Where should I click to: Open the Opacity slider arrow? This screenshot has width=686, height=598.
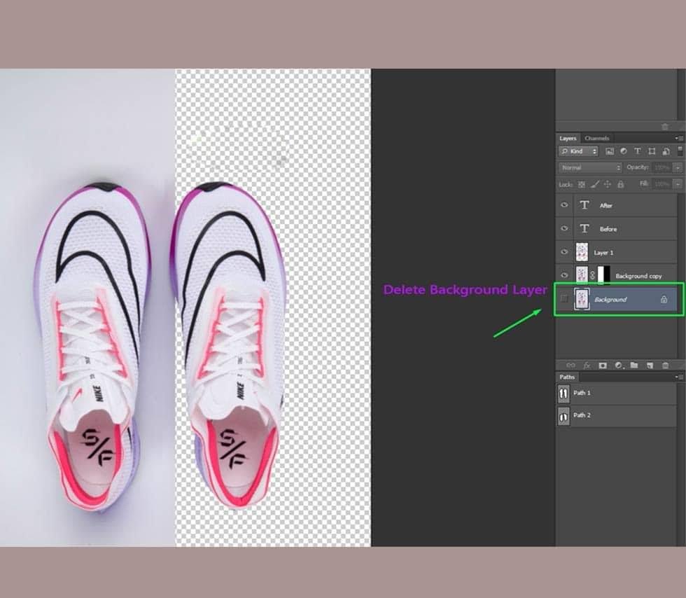point(678,167)
